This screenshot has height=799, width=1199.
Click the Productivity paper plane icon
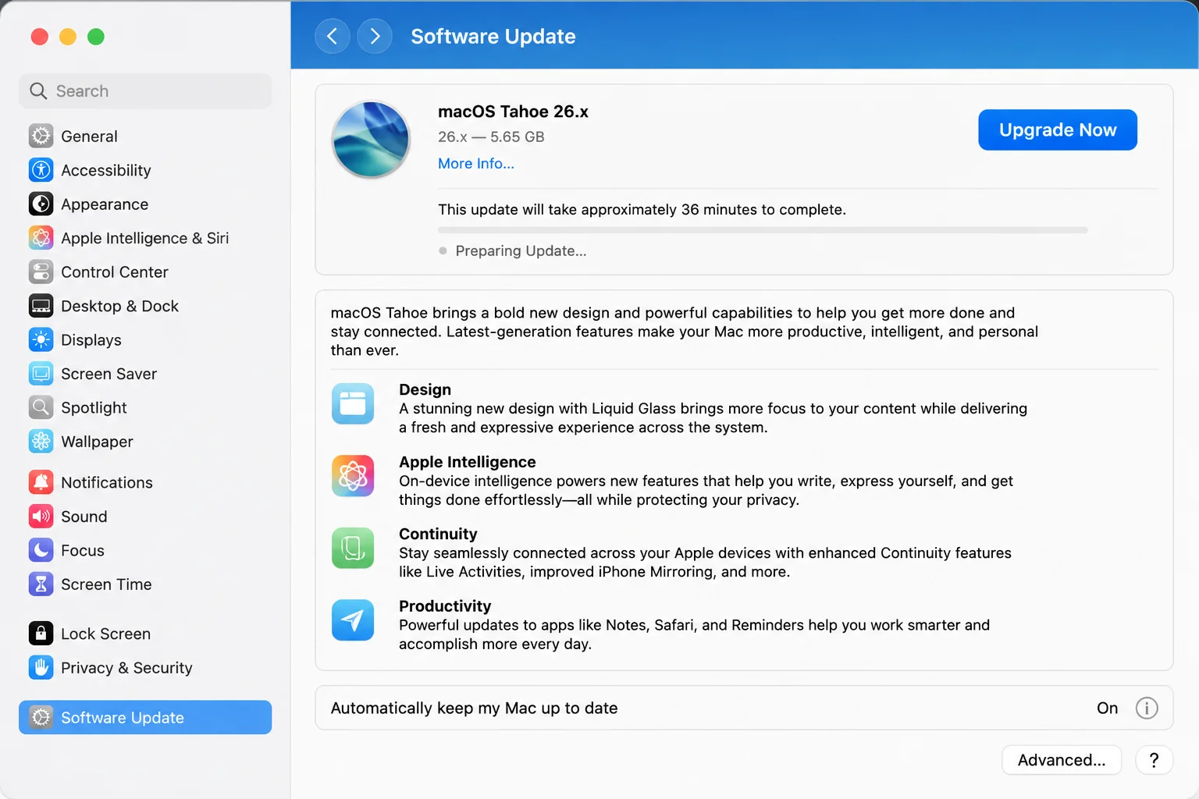(353, 620)
